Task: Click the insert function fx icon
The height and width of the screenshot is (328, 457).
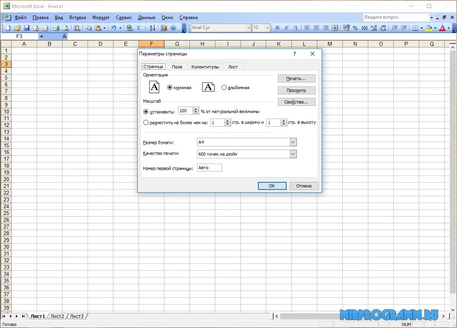Action: pyautogui.click(x=64, y=37)
